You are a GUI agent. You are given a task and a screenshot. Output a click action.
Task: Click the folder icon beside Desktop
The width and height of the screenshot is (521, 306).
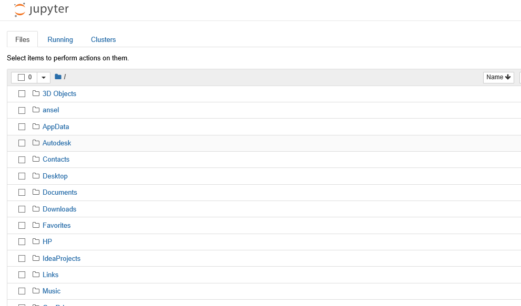pyautogui.click(x=36, y=176)
